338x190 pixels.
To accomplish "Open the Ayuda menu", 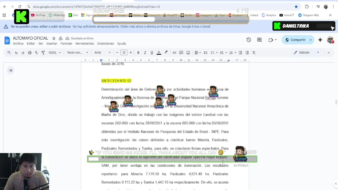I will point(121,44).
